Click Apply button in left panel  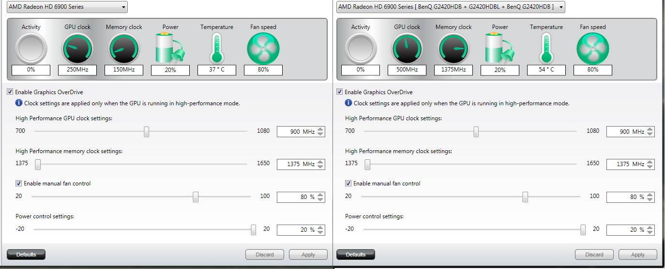(x=308, y=255)
